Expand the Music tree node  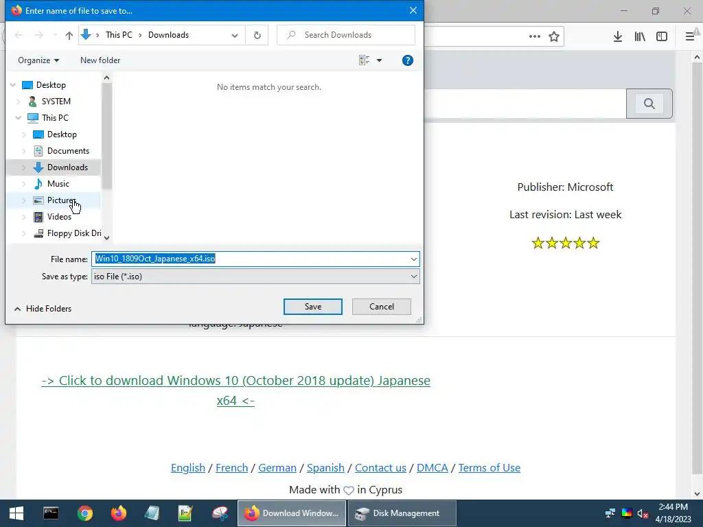24,184
